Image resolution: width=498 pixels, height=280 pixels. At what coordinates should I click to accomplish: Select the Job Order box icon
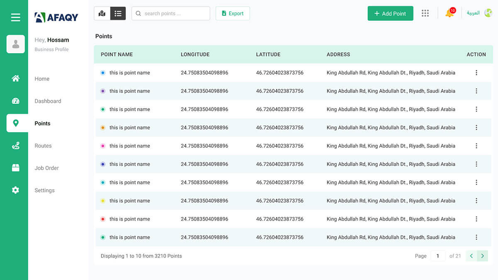pos(16,168)
